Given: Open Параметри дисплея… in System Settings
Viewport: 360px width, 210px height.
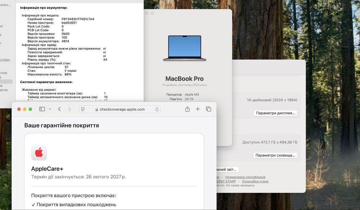Looking at the screenshot, I should pos(275,113).
